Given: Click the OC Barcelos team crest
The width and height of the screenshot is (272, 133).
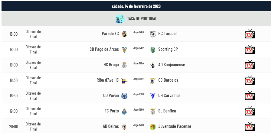Looking at the screenshot, I should (x=152, y=80).
